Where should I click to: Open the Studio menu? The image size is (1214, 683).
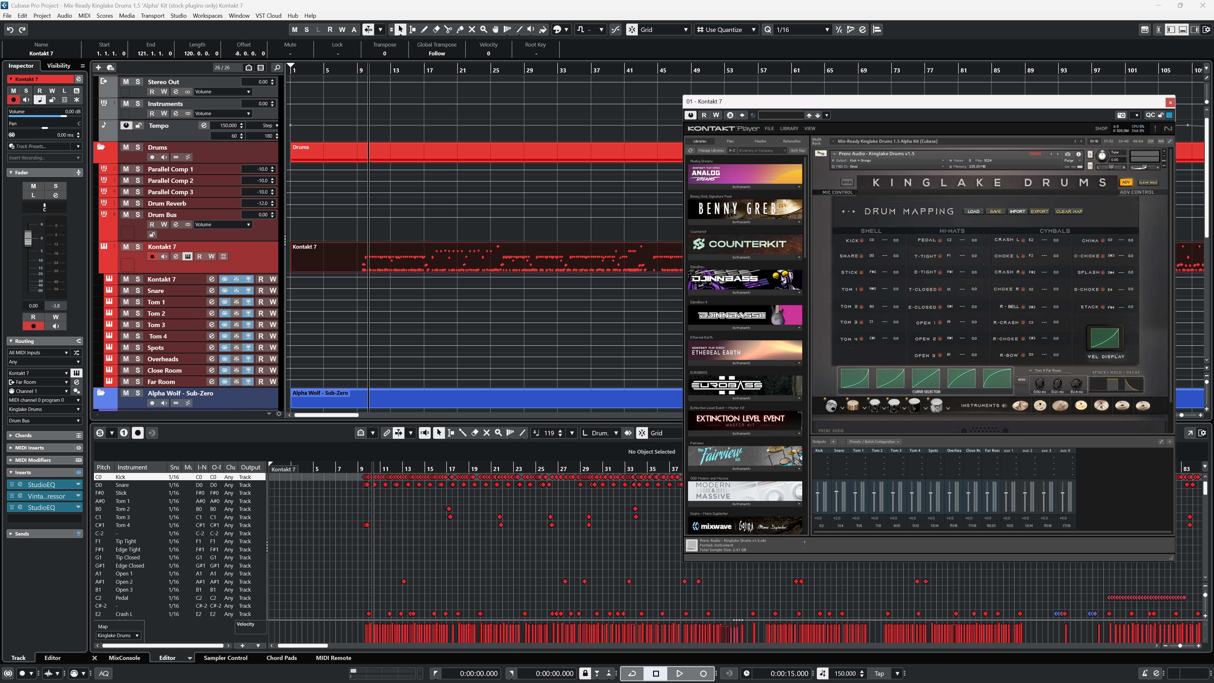178,16
